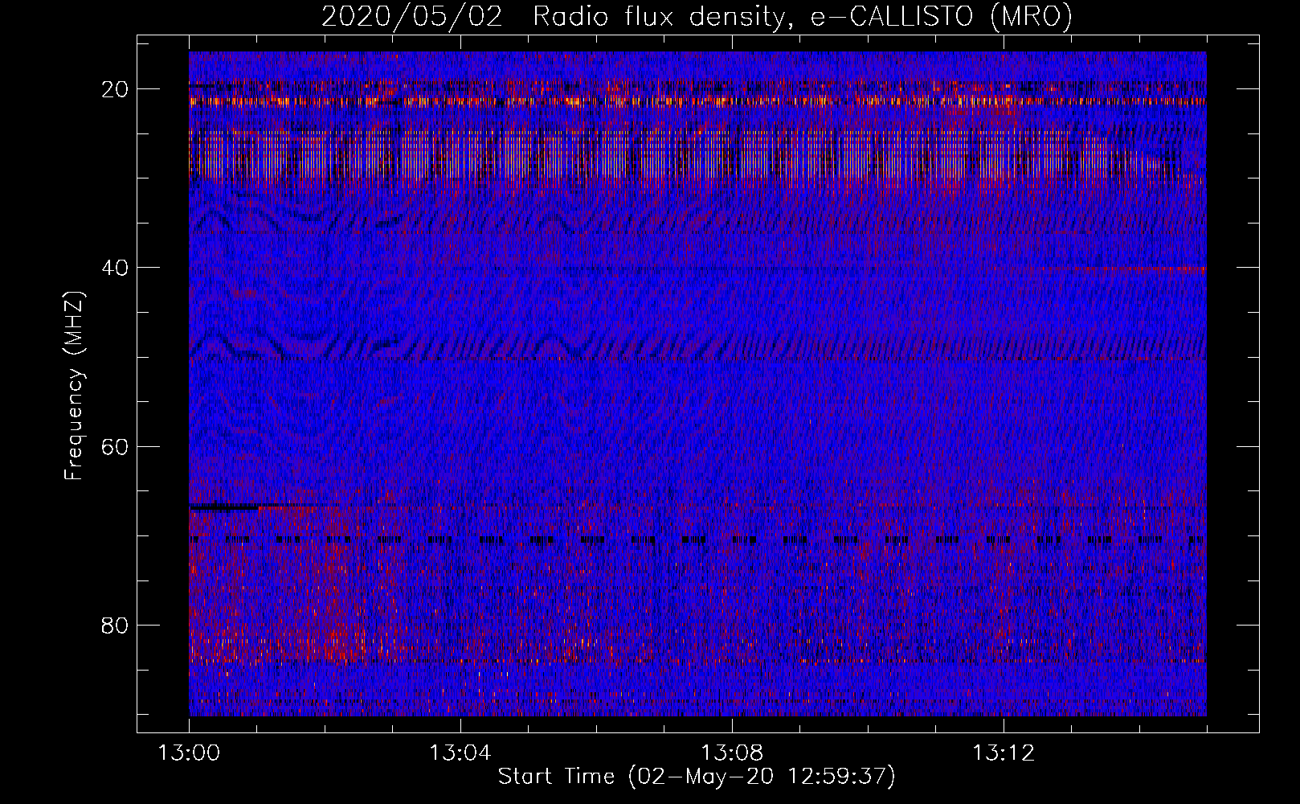
Task: Click the 13:12 time tick label
Action: (x=1004, y=753)
